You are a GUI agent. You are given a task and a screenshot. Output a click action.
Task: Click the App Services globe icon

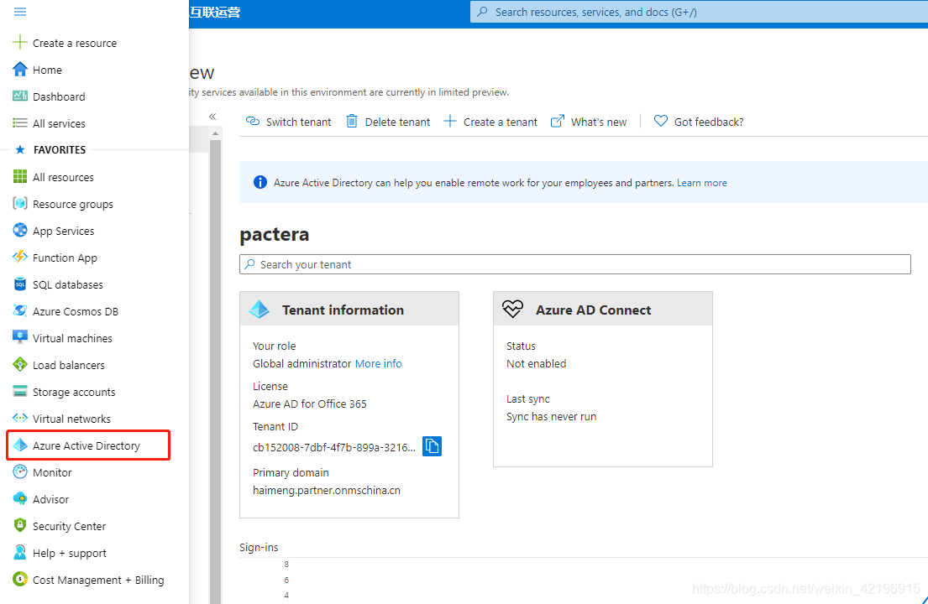(19, 231)
